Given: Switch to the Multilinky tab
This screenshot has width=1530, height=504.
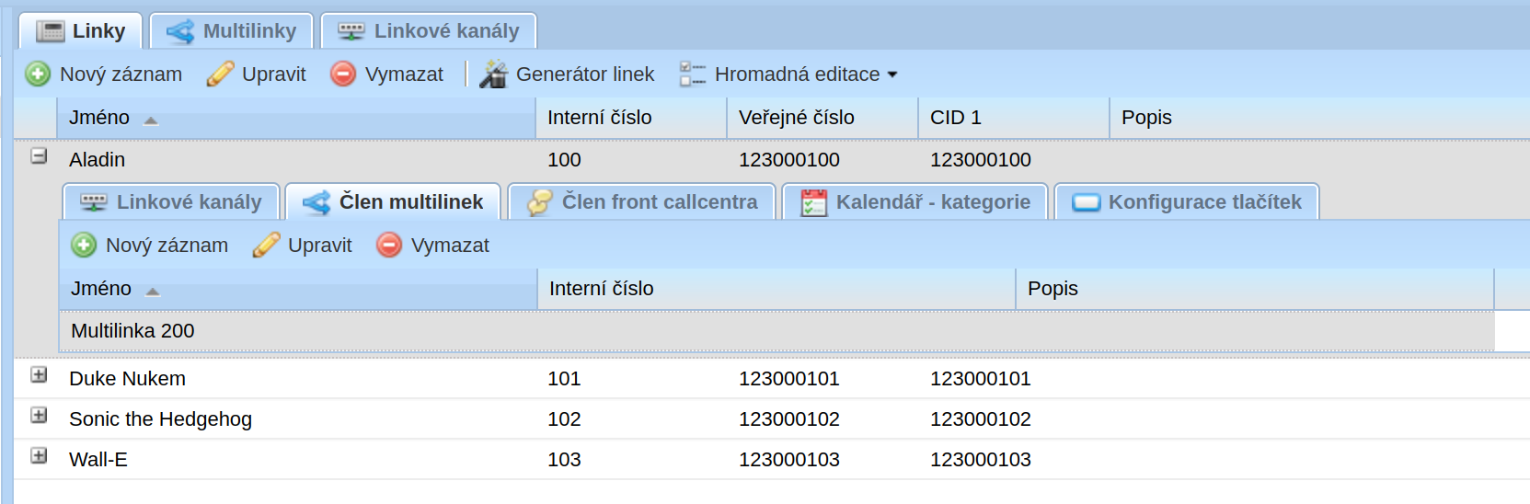Looking at the screenshot, I should click(x=231, y=31).
